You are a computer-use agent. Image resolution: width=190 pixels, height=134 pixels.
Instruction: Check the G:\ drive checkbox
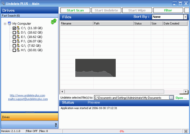(14, 46)
